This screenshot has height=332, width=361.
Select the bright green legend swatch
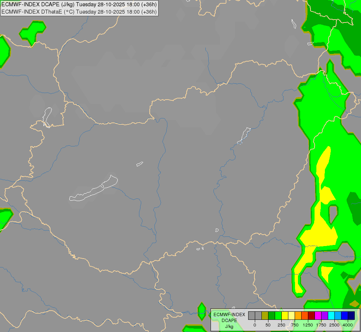tap(278, 315)
